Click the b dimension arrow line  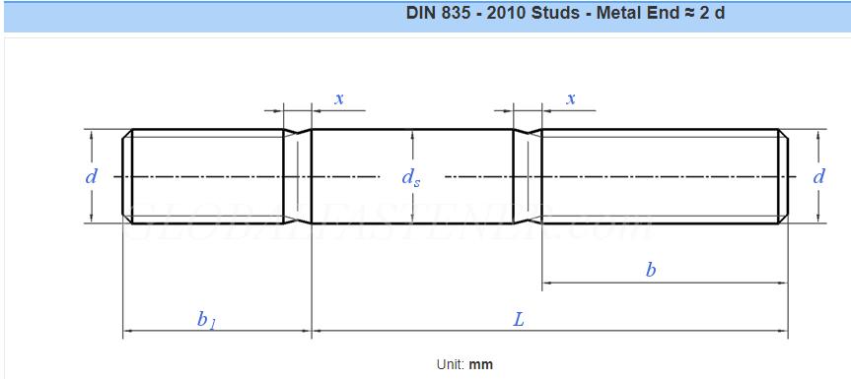(665, 283)
